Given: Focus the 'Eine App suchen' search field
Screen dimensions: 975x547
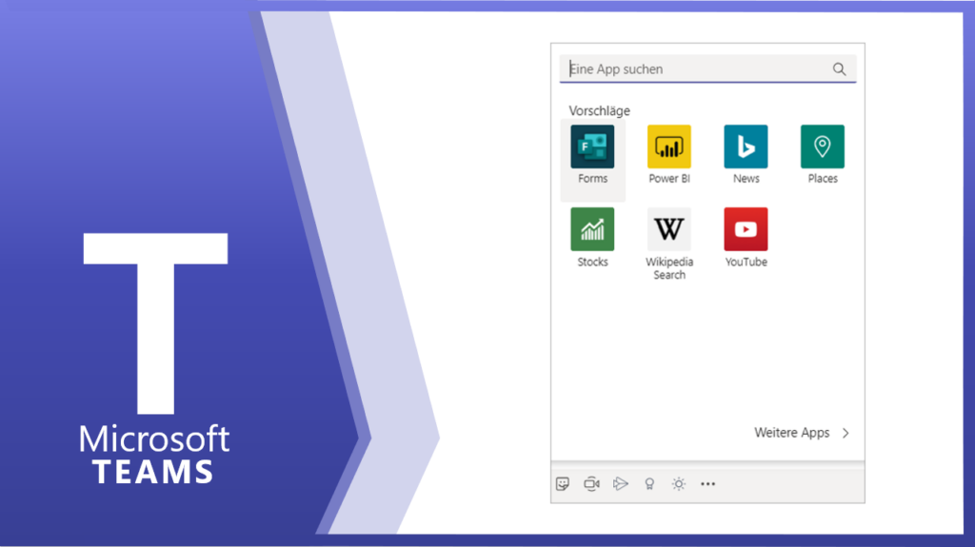Looking at the screenshot, I should pyautogui.click(x=707, y=69).
